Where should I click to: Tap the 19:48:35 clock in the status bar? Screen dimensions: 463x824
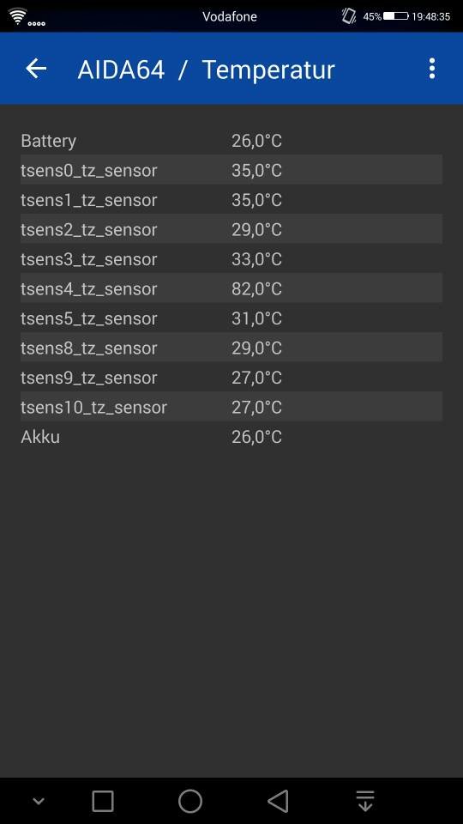(x=431, y=16)
